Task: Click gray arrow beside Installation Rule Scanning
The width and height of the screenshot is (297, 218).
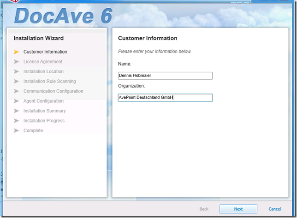Action: click(x=17, y=81)
